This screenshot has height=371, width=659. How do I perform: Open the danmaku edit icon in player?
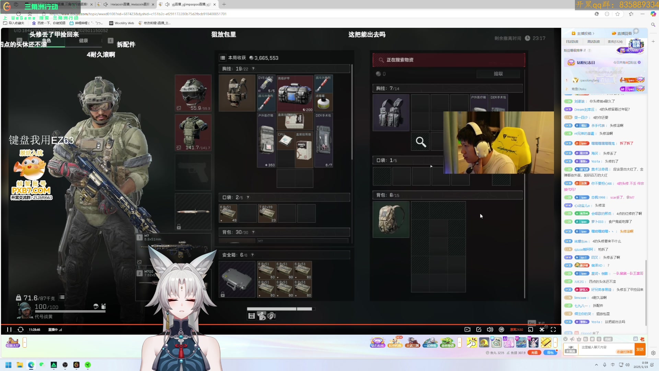[479, 329]
